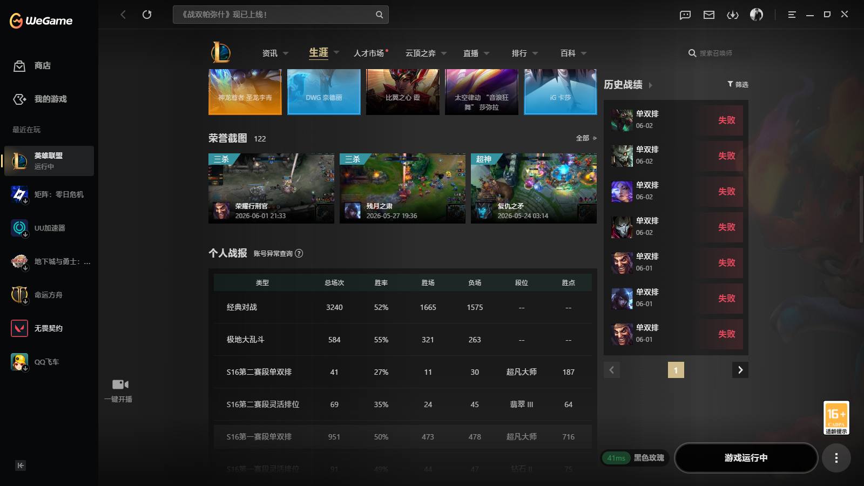This screenshot has width=864, height=486.
Task: Select 英雄联盟 game in sidebar
Action: point(49,161)
